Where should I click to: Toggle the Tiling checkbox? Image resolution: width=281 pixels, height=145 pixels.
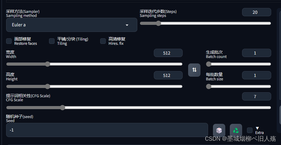[x=52, y=41]
